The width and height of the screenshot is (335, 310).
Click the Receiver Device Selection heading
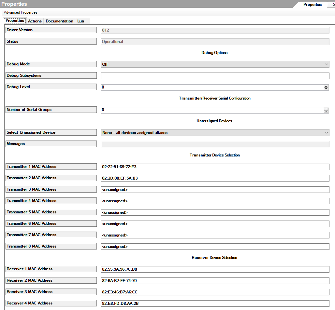214,258
